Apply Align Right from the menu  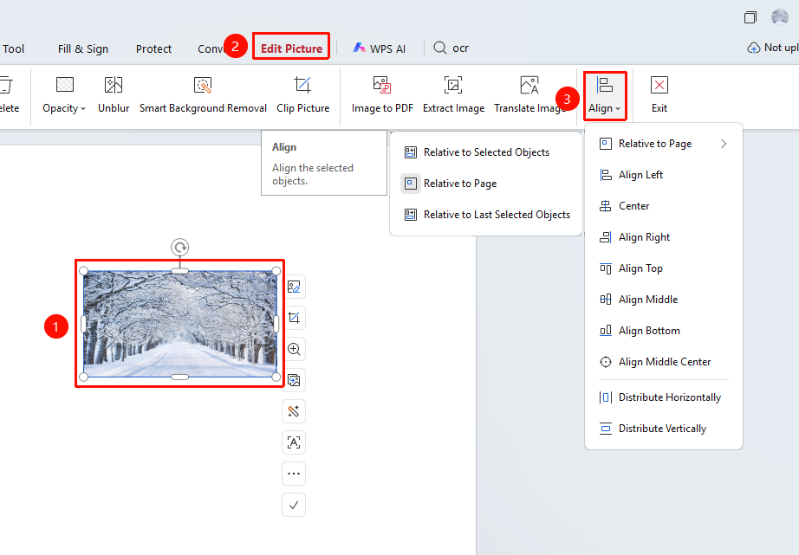664,236
